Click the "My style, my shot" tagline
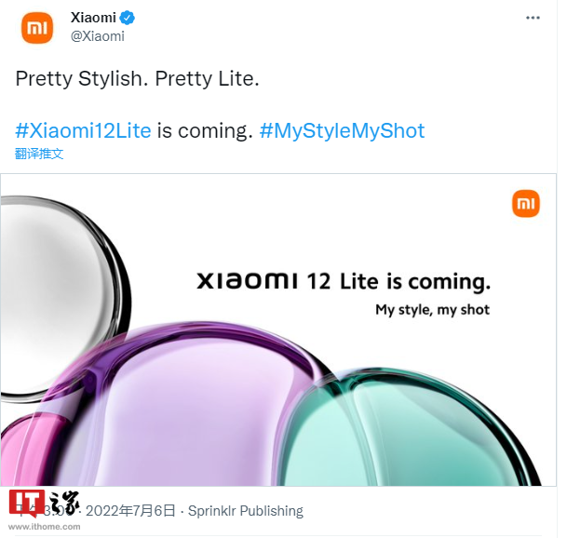The image size is (567, 538). click(432, 309)
